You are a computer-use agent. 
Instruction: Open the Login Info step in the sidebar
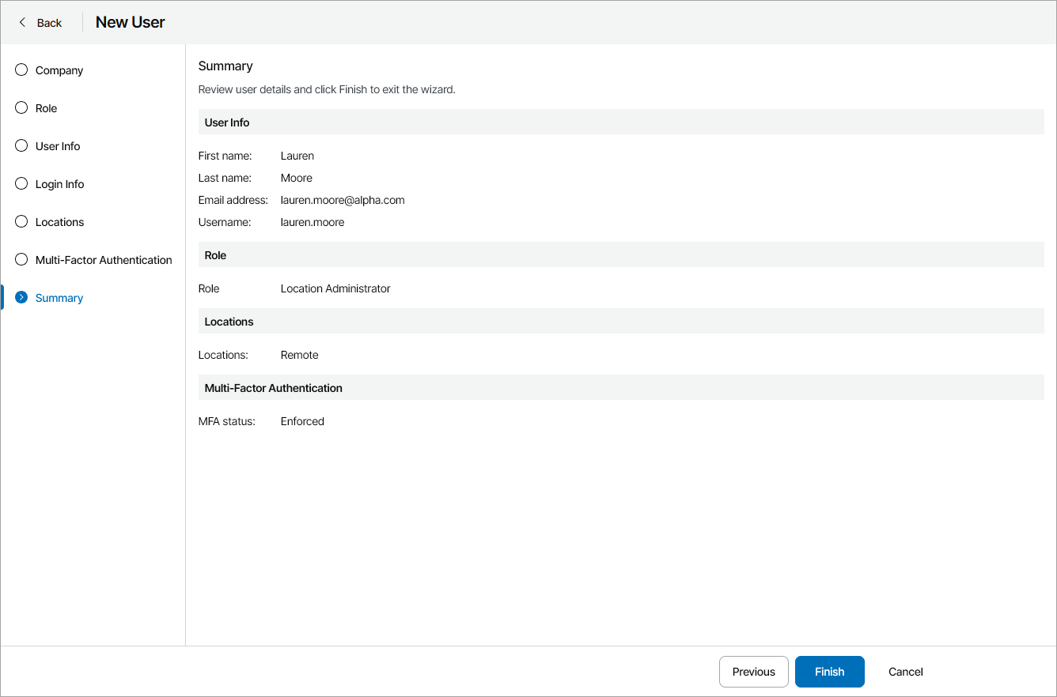coord(59,183)
